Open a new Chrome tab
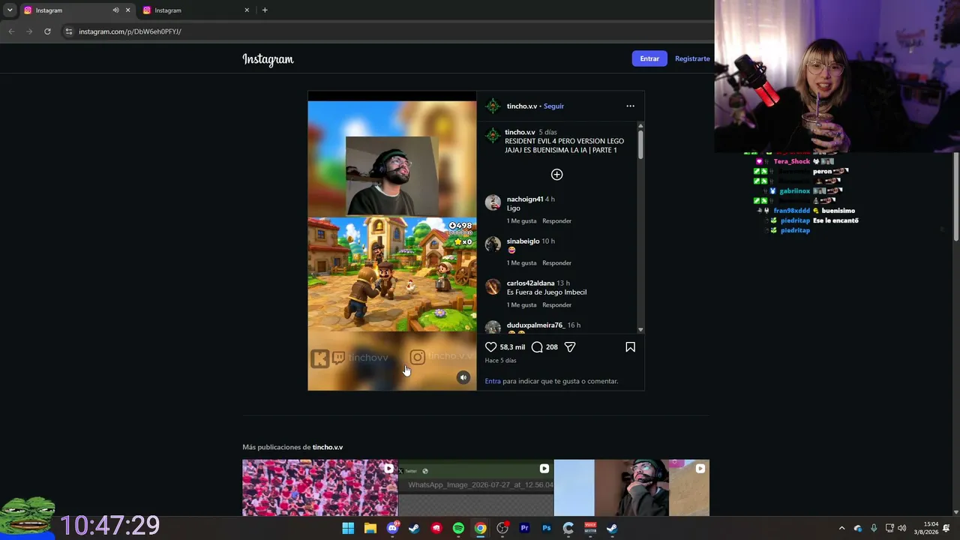 tap(265, 10)
